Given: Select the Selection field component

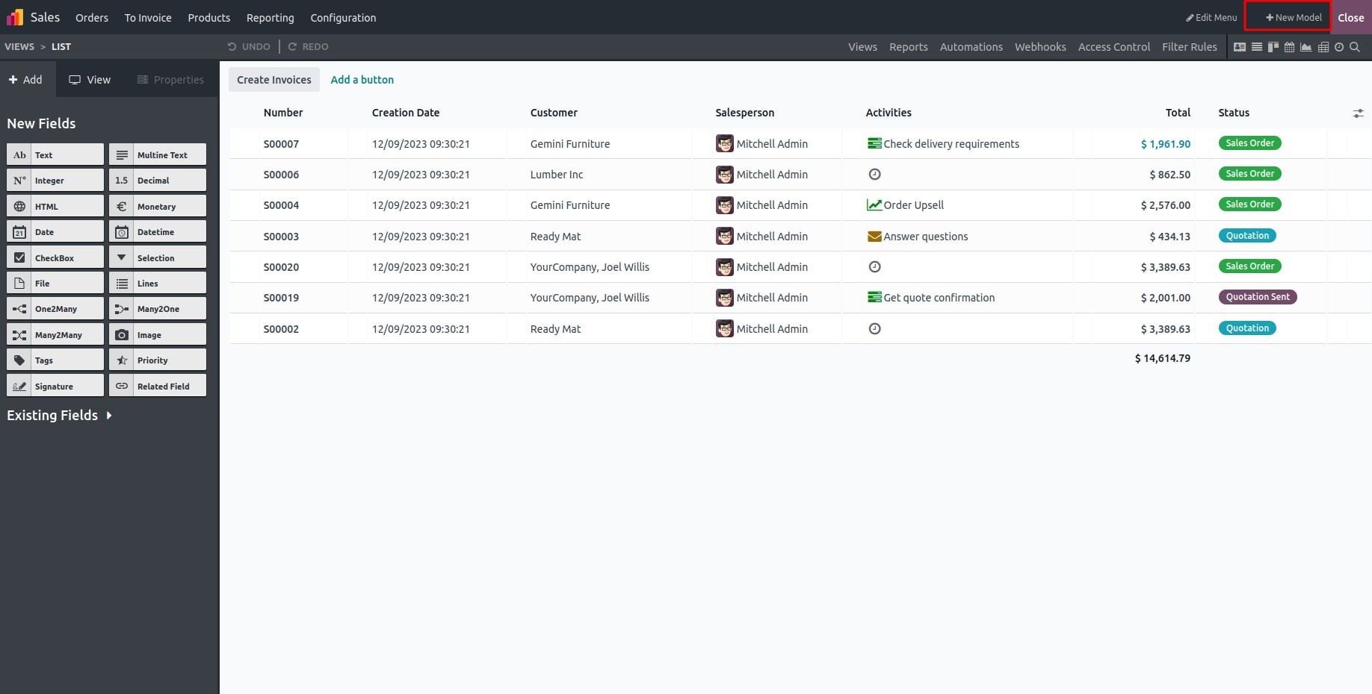Looking at the screenshot, I should (x=158, y=257).
